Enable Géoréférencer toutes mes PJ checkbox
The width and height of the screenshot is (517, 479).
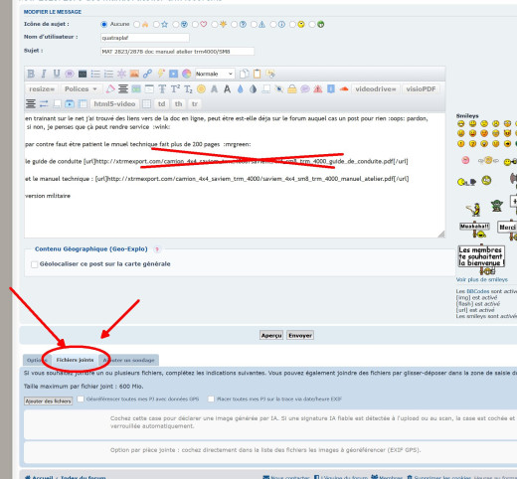[x=81, y=399]
